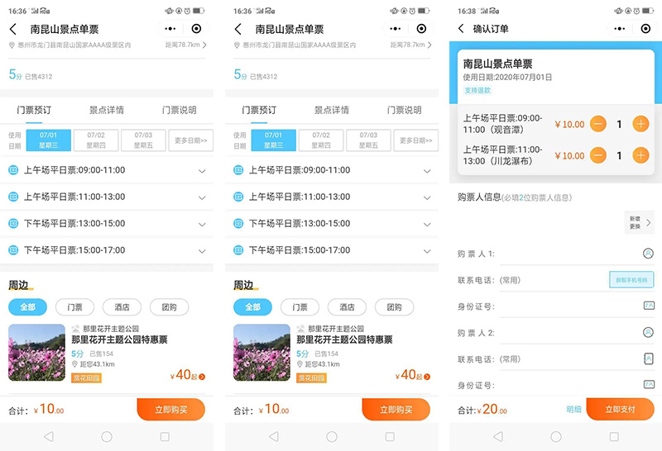The height and width of the screenshot is (451, 662).
Task: Open mini-program menu dots on 确认订单 screen
Action: [619, 29]
